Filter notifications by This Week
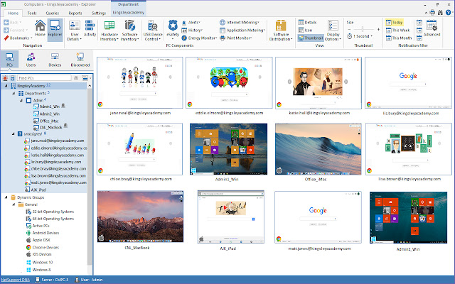Screen dimensions: 455x284 pos(397,30)
